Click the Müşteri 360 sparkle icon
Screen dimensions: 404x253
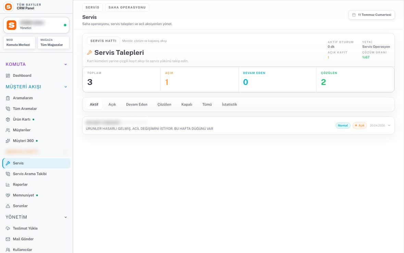pyautogui.click(x=8, y=141)
